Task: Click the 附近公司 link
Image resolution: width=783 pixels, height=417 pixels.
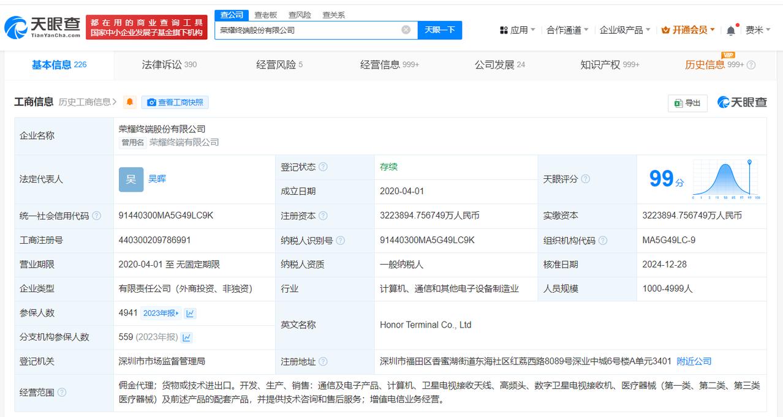Action: (x=694, y=361)
